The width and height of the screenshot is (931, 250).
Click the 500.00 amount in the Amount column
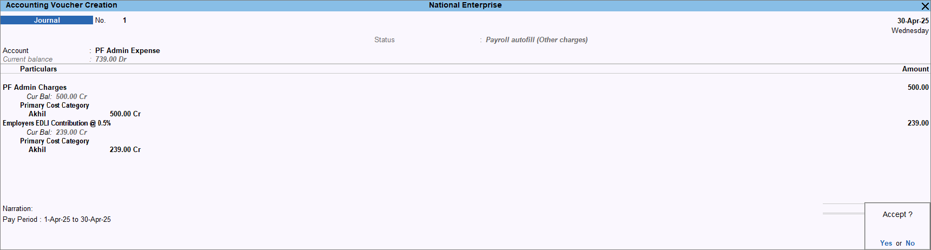pos(917,87)
